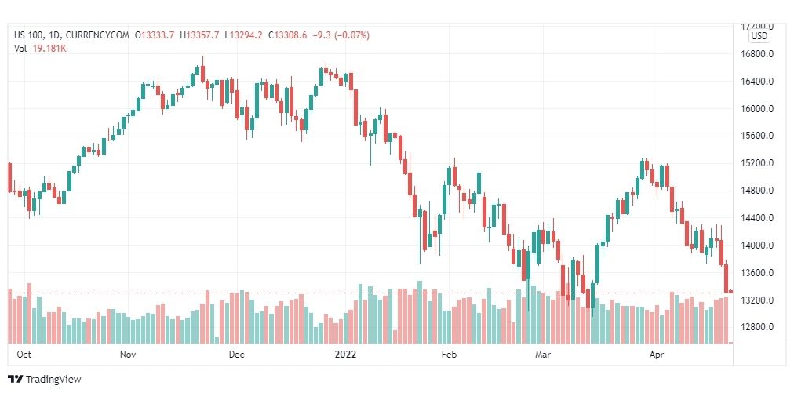Click the TradingView logo icon
Image resolution: width=794 pixels, height=393 pixels.
coord(16,379)
